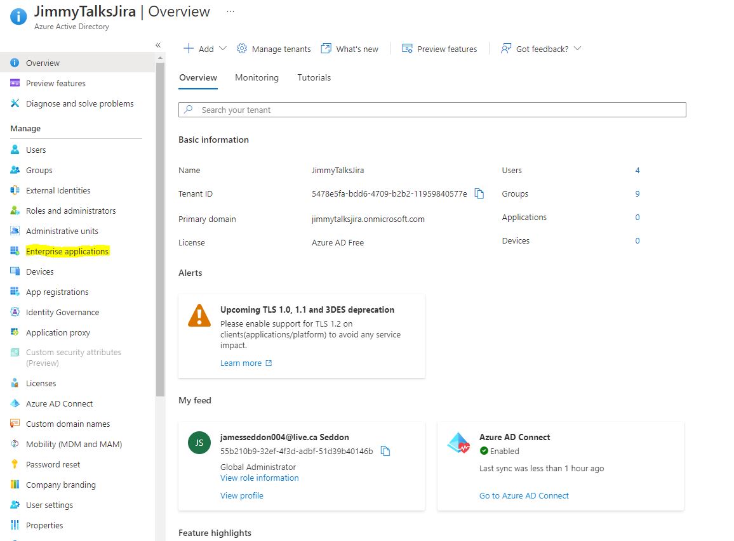Open the Company branding item
Image resolution: width=734 pixels, height=541 pixels.
point(61,485)
